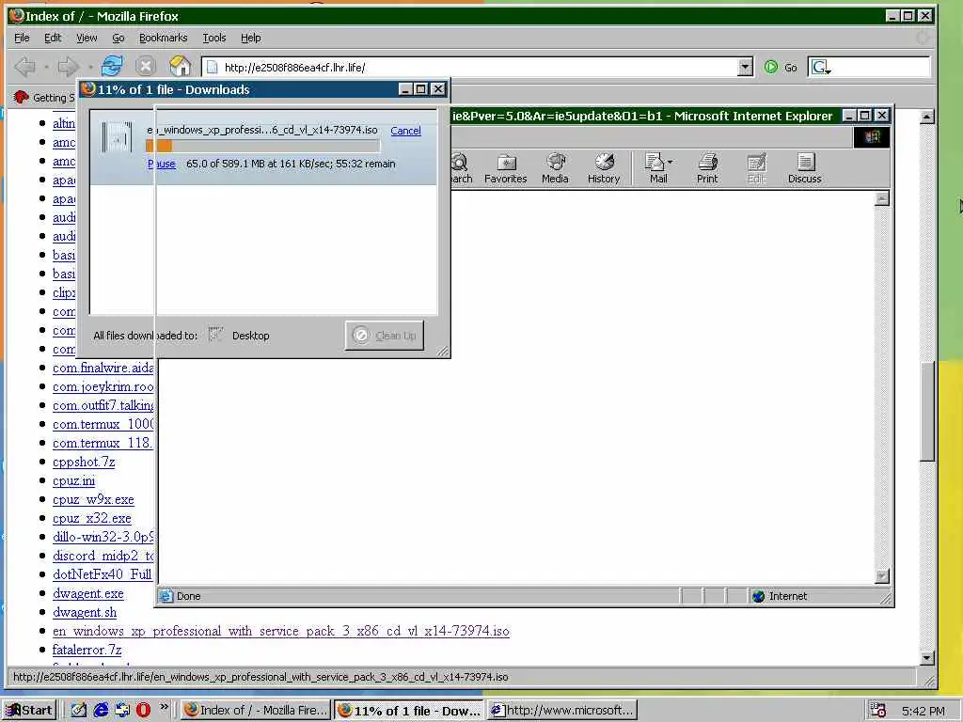This screenshot has width=963, height=722.
Task: Open the cpuz_x32.exe link
Action: pos(91,518)
